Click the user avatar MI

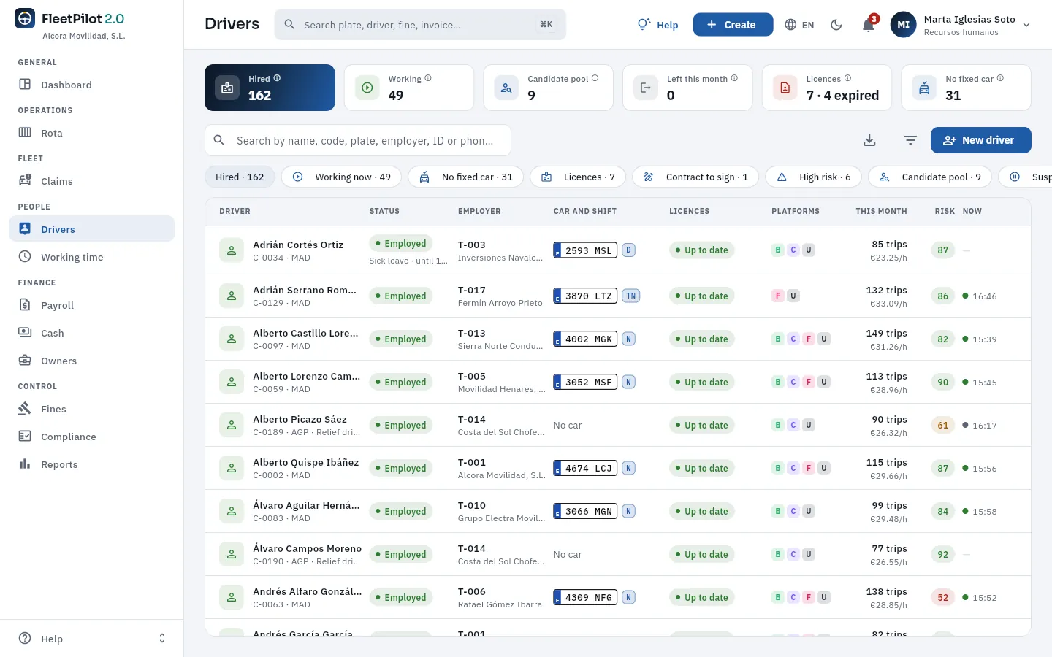(903, 25)
